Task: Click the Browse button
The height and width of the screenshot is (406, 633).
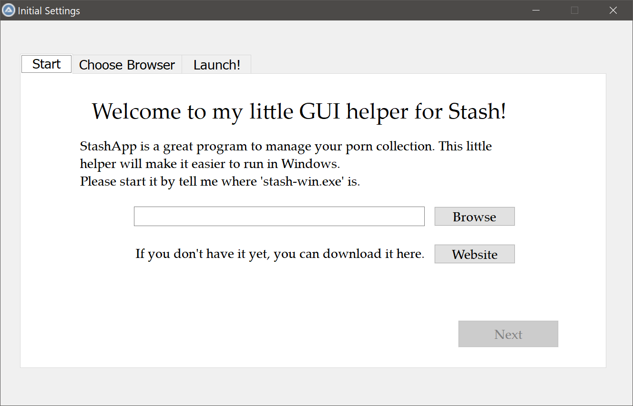Action: click(474, 217)
